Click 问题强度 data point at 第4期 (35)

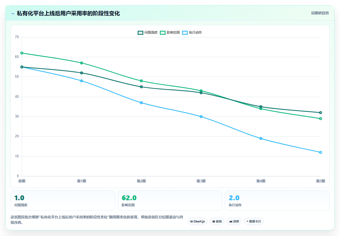261,107
